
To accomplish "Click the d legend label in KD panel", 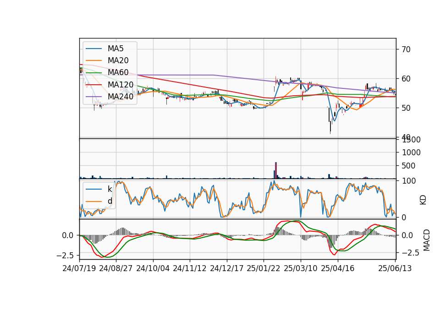I will pyautogui.click(x=110, y=201).
